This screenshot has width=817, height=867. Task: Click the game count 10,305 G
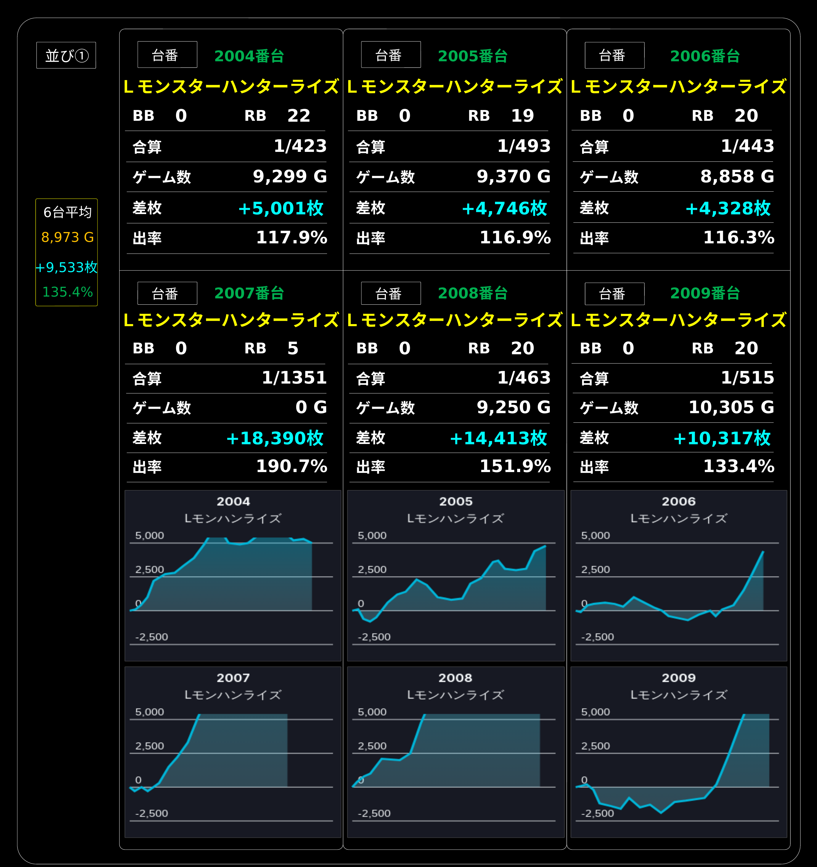[x=731, y=407]
